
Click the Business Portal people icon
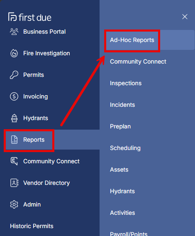coord(14,32)
